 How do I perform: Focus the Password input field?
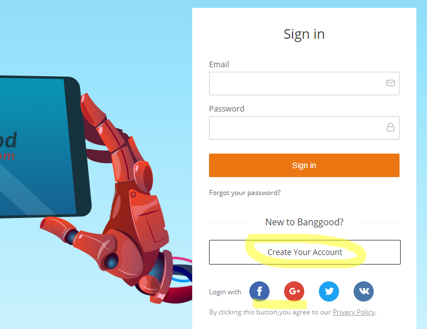point(304,128)
